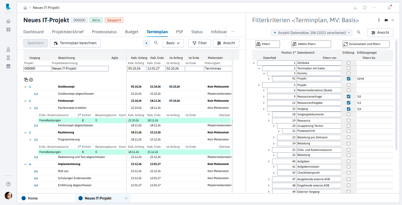
Task: Uncheck the checkbox in row 91 Projekt
Action: click(348, 79)
